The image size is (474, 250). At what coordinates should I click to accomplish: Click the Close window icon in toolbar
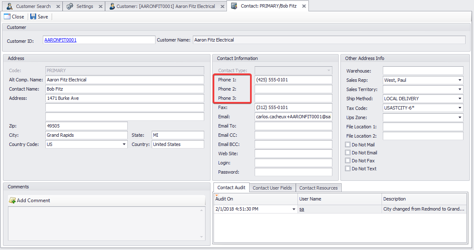(x=7, y=17)
